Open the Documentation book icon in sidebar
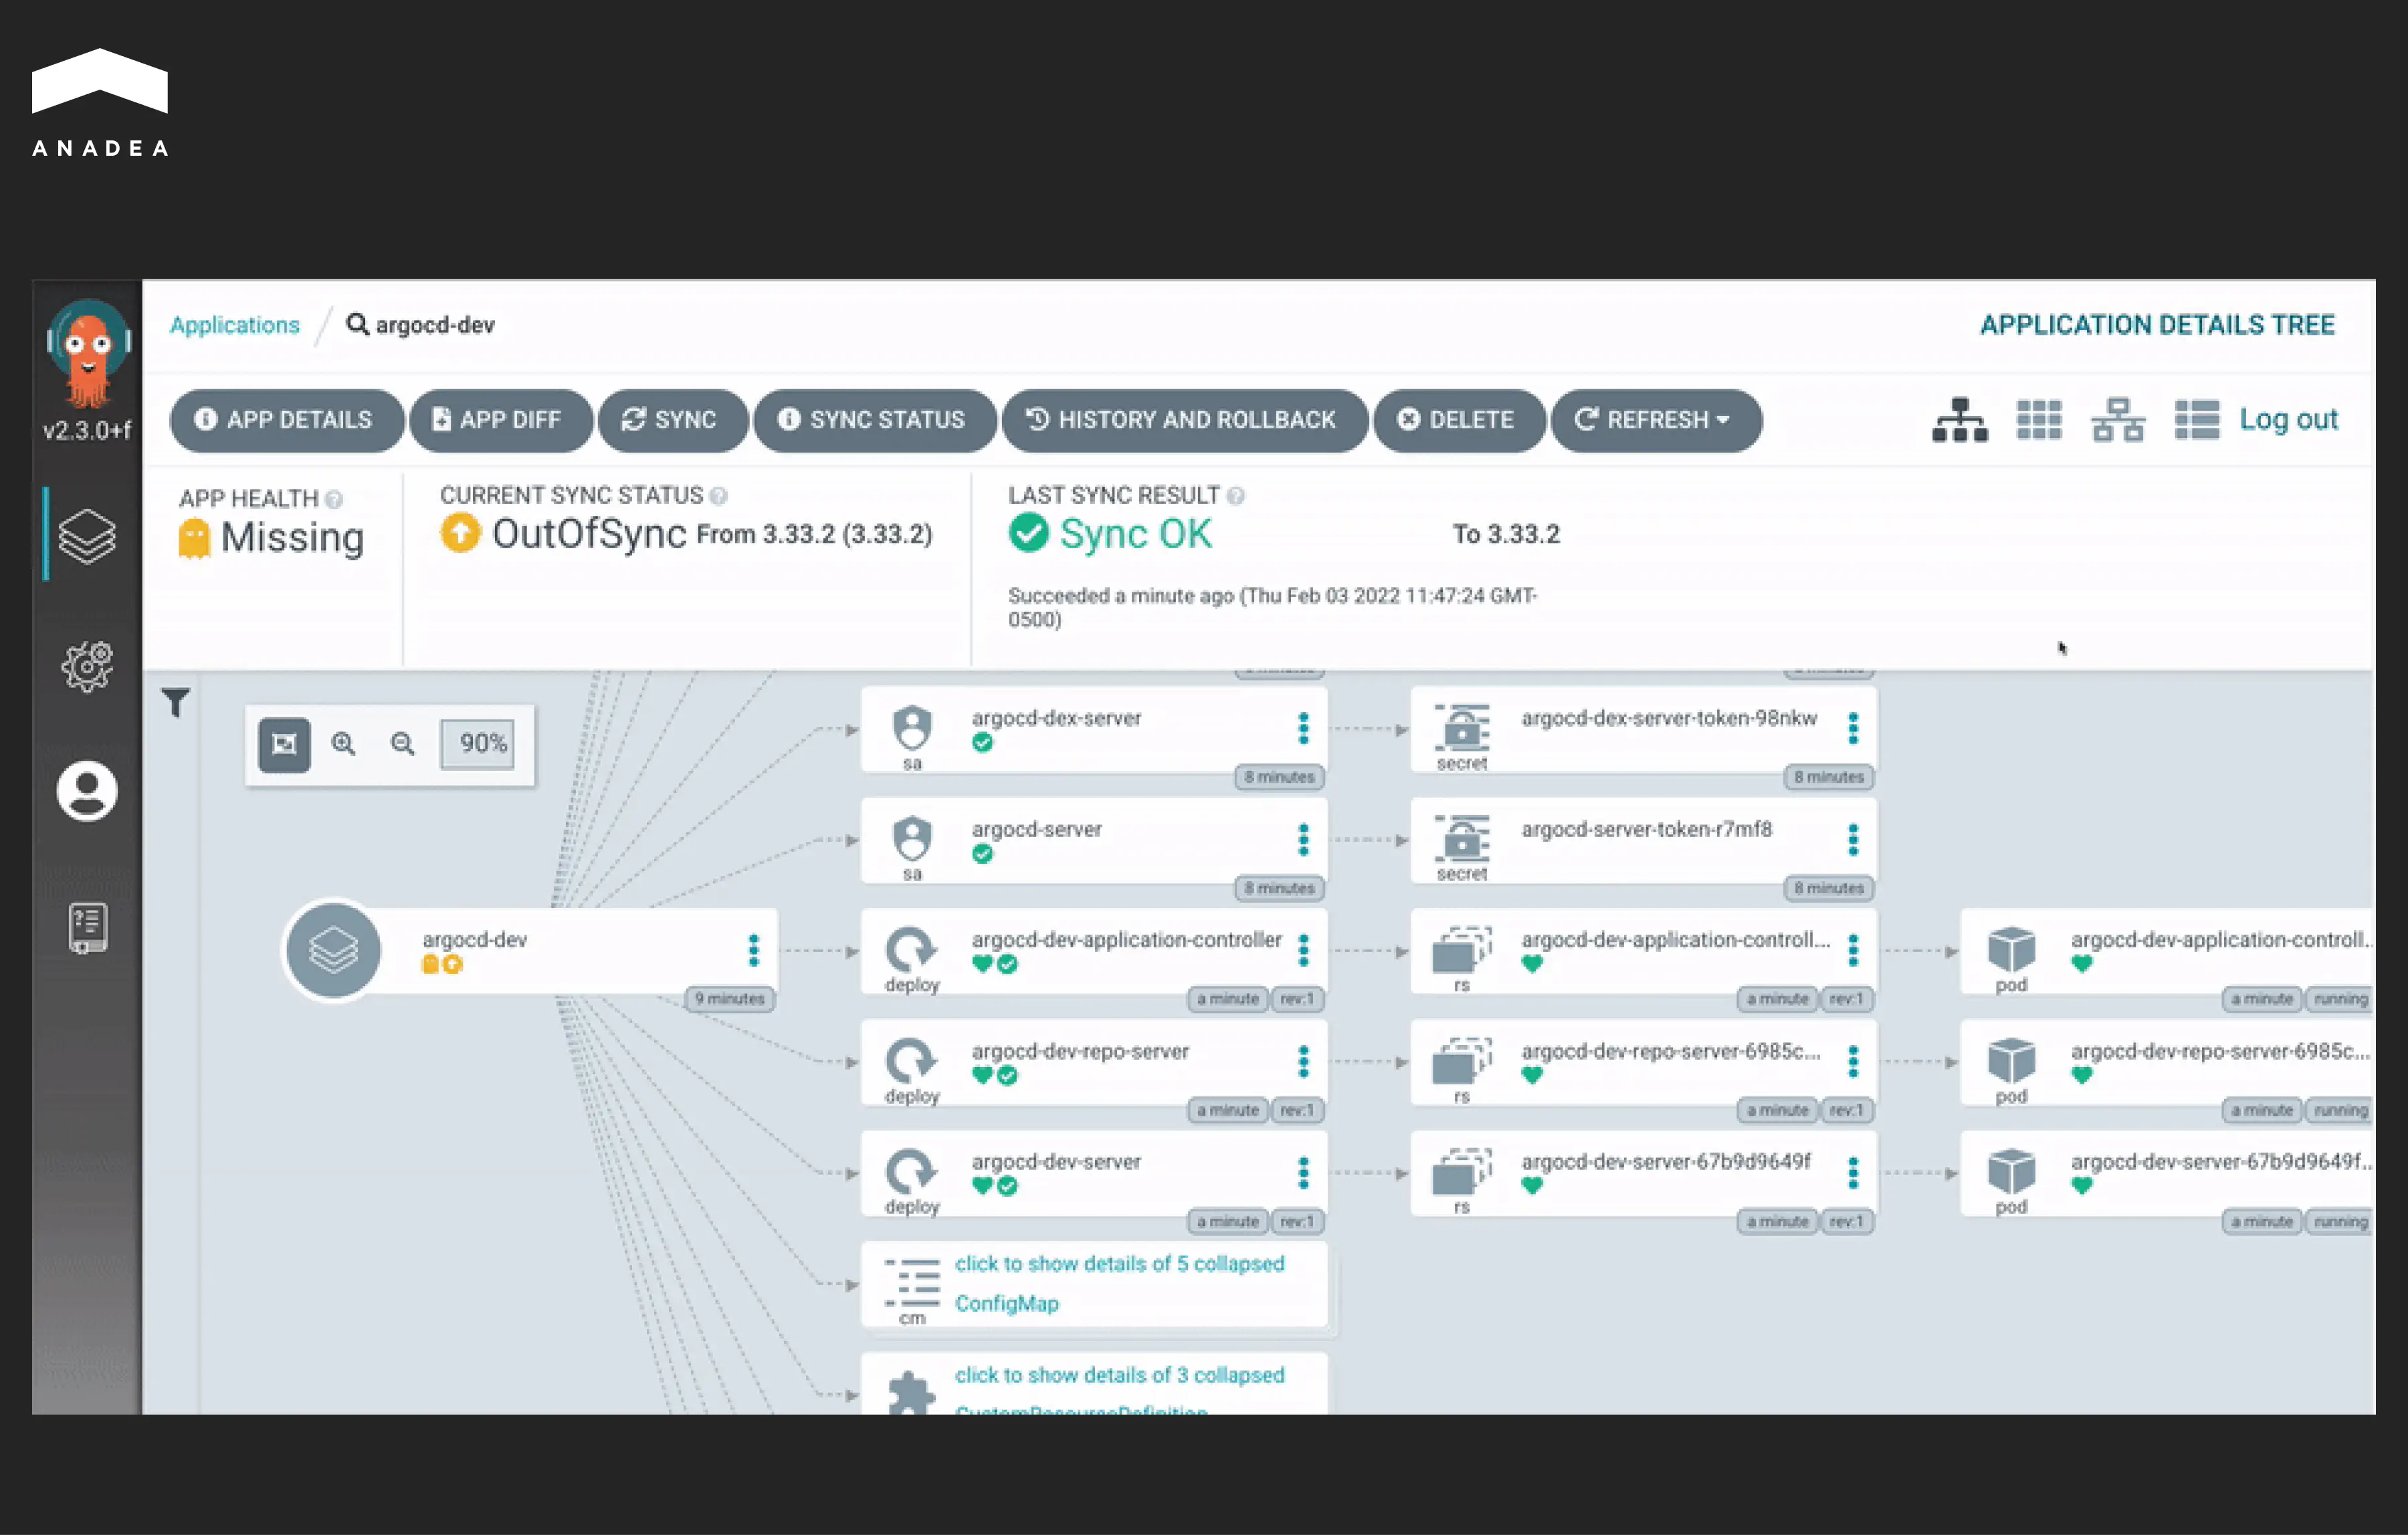The height and width of the screenshot is (1535, 2408). pos(87,927)
